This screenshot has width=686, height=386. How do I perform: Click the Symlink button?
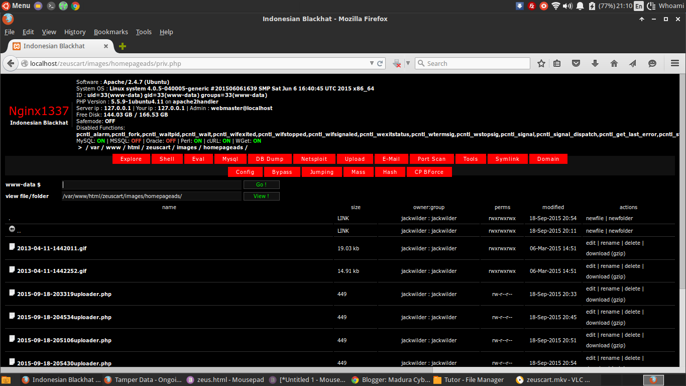[x=507, y=159]
